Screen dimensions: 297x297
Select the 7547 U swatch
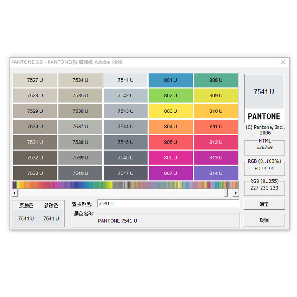(125, 173)
